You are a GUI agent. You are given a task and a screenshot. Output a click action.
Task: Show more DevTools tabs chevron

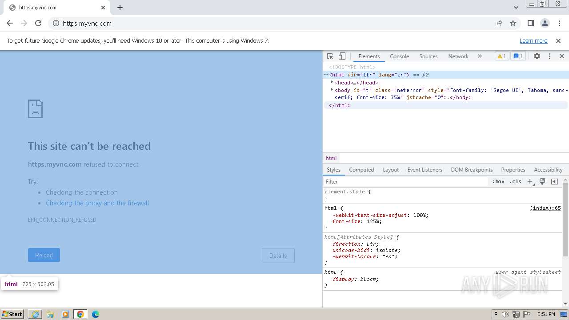click(x=480, y=56)
